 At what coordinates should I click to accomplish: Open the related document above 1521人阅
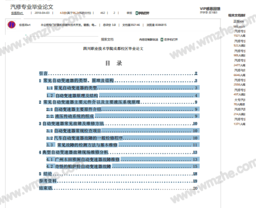[x=240, y=31]
